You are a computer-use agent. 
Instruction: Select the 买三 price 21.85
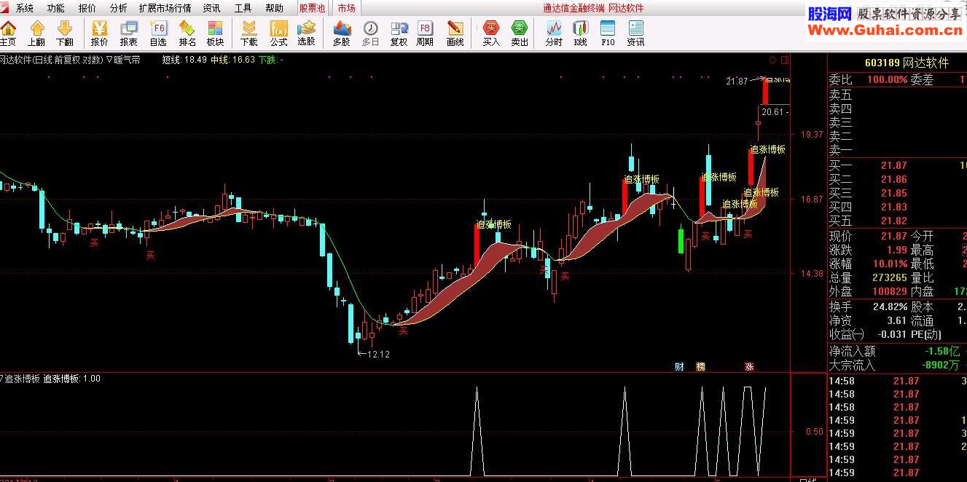click(x=893, y=194)
